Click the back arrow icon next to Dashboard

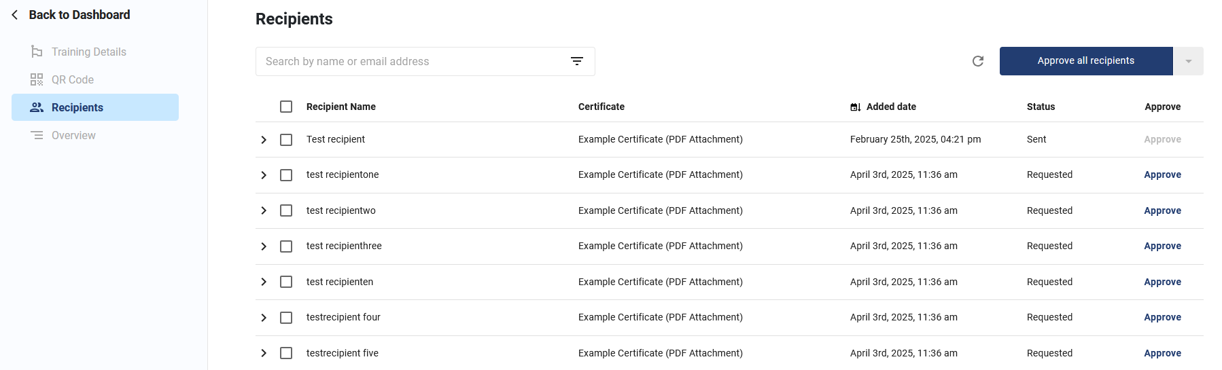pos(15,15)
